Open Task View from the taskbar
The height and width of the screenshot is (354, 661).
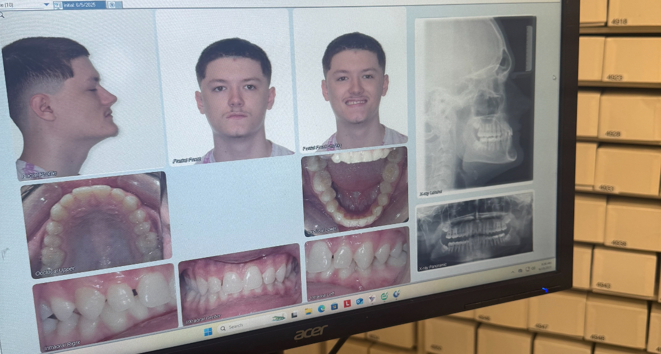pos(294,314)
